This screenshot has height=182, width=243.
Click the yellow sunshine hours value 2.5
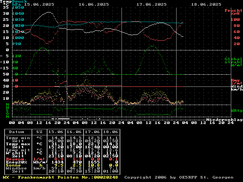[77, 165]
